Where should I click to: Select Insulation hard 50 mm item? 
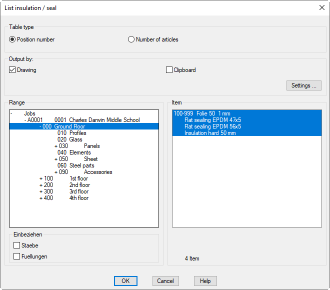[210, 133]
